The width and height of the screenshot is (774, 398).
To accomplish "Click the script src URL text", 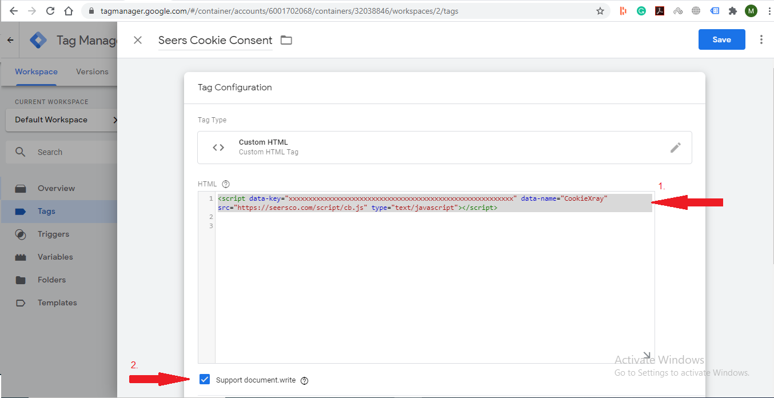I will tap(300, 208).
